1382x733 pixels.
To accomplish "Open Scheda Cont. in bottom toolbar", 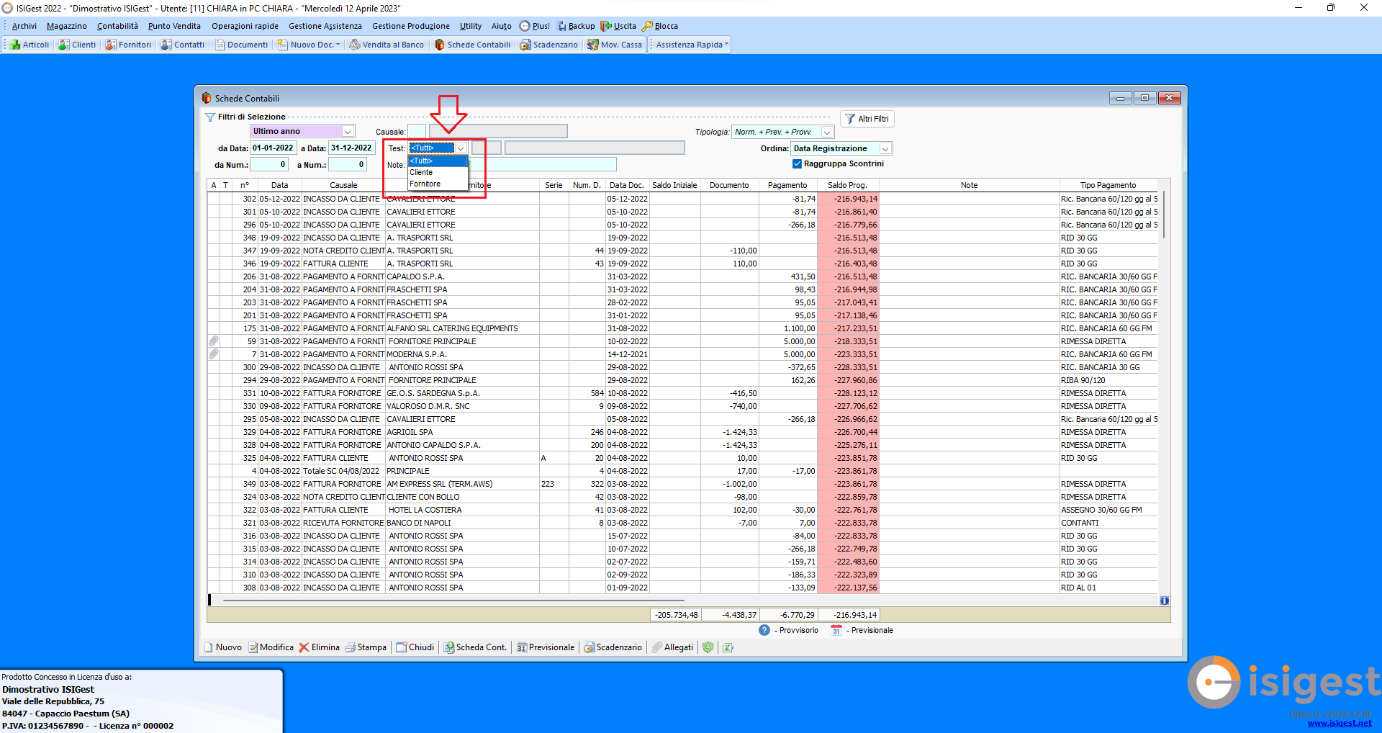I will click(x=475, y=647).
